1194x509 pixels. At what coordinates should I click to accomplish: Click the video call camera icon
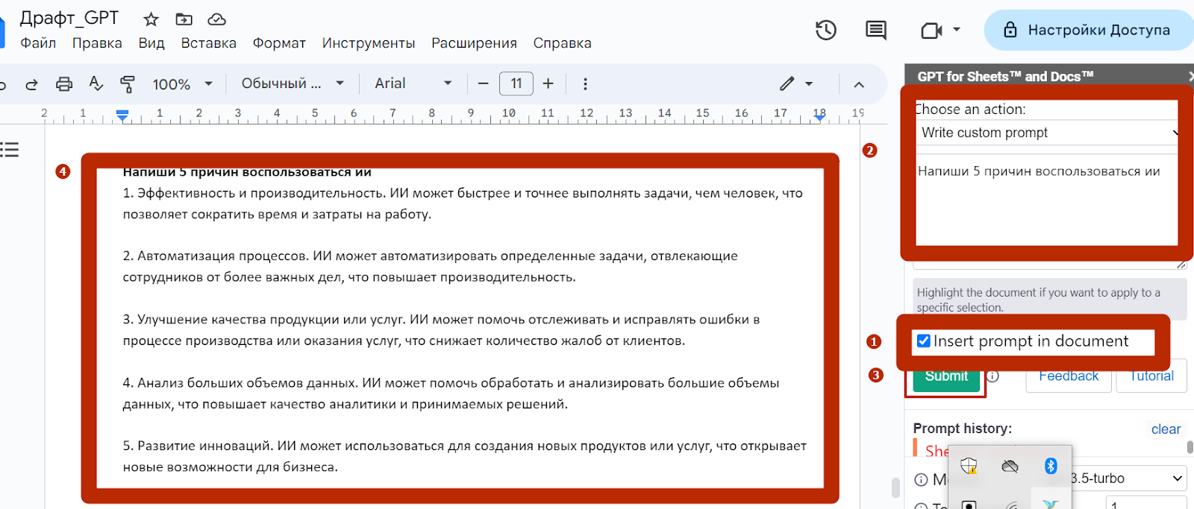(x=932, y=31)
